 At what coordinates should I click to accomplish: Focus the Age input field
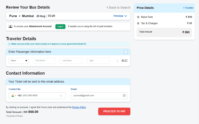[x=98, y=61]
